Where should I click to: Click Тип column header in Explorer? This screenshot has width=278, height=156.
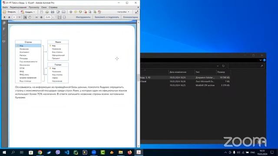(x=198, y=72)
